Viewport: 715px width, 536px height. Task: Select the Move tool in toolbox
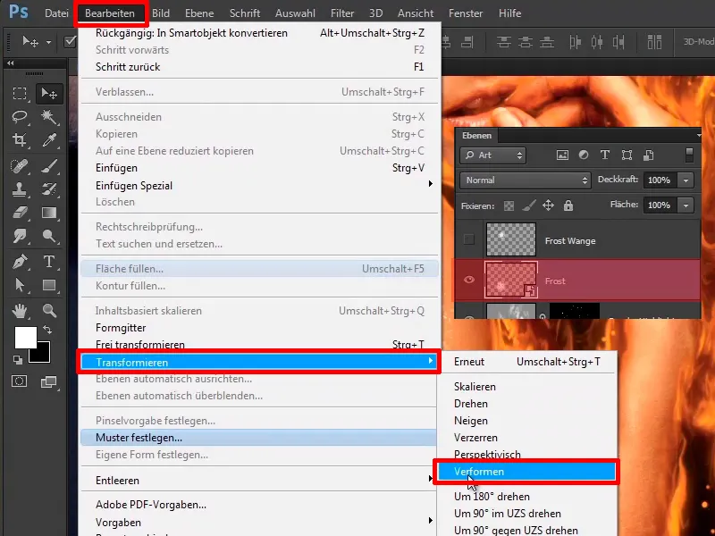49,93
